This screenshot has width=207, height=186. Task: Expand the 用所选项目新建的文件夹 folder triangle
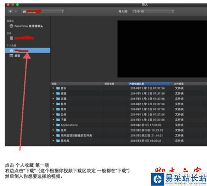point(53,135)
